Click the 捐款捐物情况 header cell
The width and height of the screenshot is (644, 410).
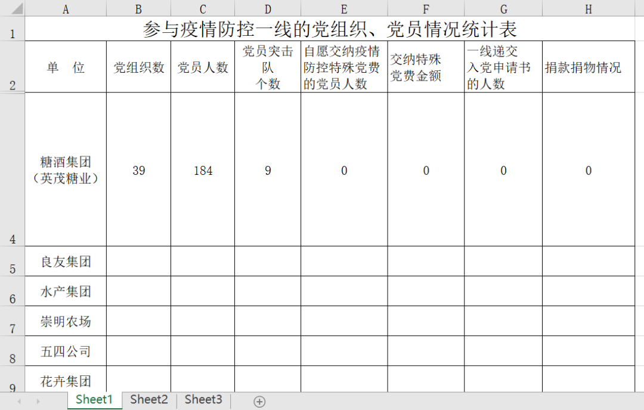588,67
